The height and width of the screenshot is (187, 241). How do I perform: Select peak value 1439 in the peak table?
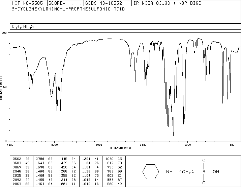[63, 163]
